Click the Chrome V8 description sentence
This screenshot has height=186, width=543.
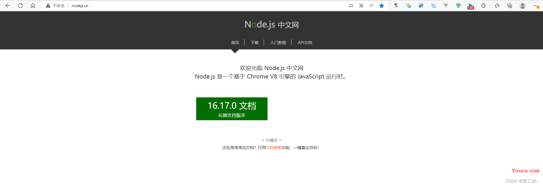pyautogui.click(x=271, y=76)
